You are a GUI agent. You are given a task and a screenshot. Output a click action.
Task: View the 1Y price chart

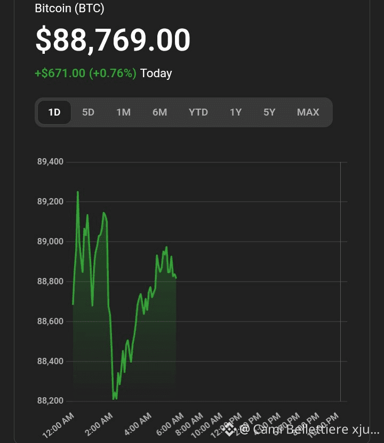tap(236, 112)
